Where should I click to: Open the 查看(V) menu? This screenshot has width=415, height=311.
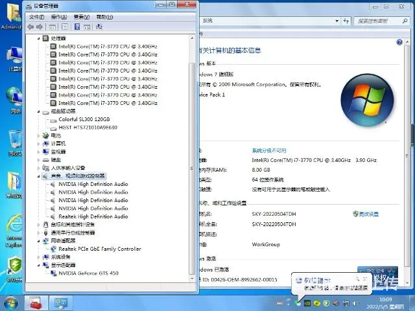pyautogui.click(x=81, y=16)
